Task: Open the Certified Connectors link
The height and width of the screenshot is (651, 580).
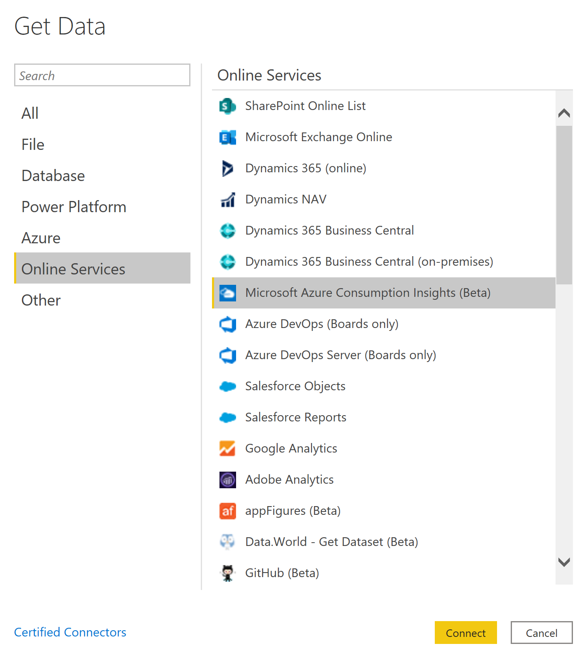Action: pos(70,632)
